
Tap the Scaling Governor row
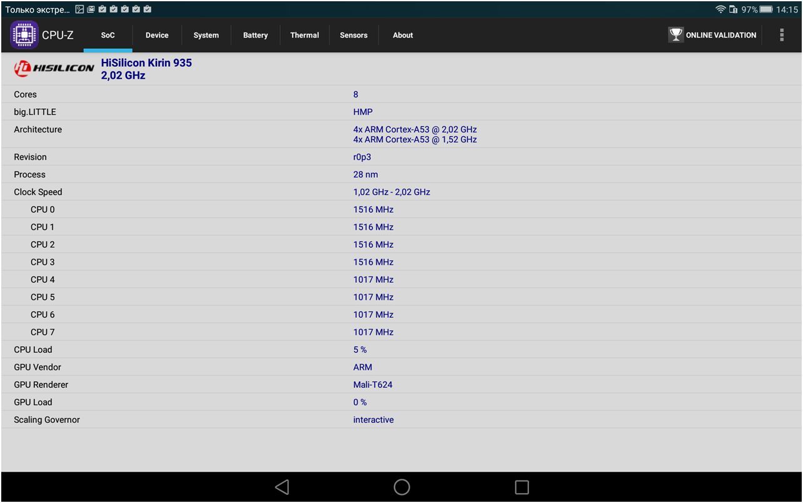pyautogui.click(x=400, y=420)
